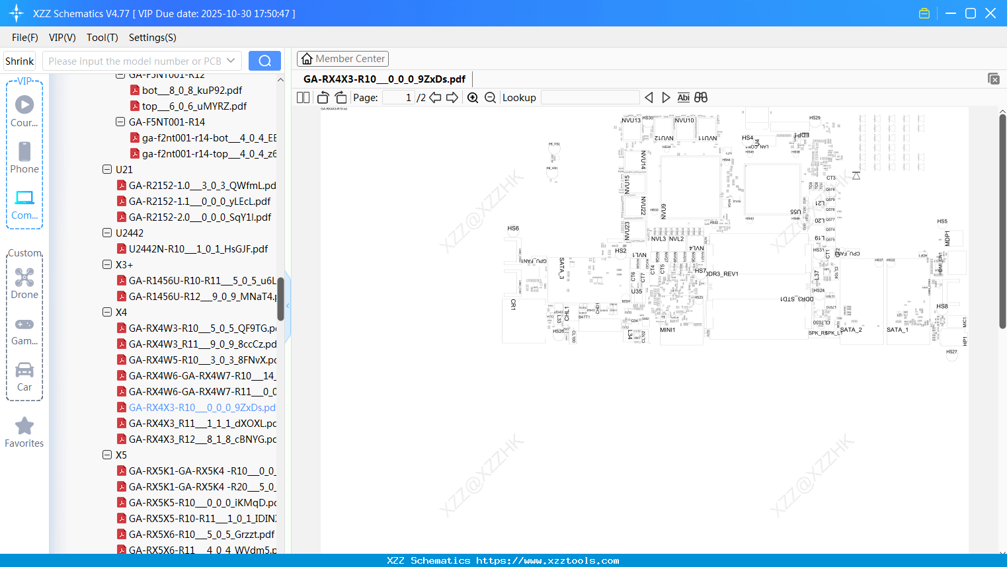The image size is (1007, 567).
Task: Open bot__8_0_8_kuP92.pdf
Action: point(186,90)
